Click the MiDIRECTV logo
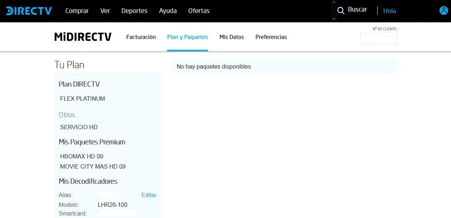 (83, 37)
